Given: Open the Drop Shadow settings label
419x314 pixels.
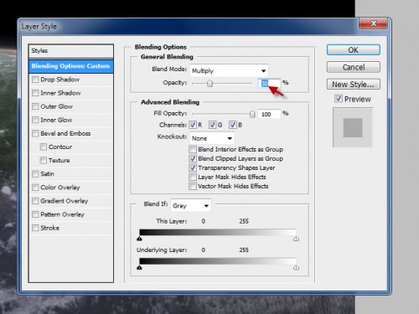Looking at the screenshot, I should [x=60, y=80].
